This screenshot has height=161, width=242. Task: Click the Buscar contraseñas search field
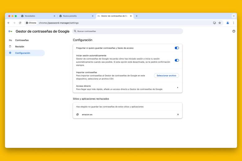(x=128, y=31)
